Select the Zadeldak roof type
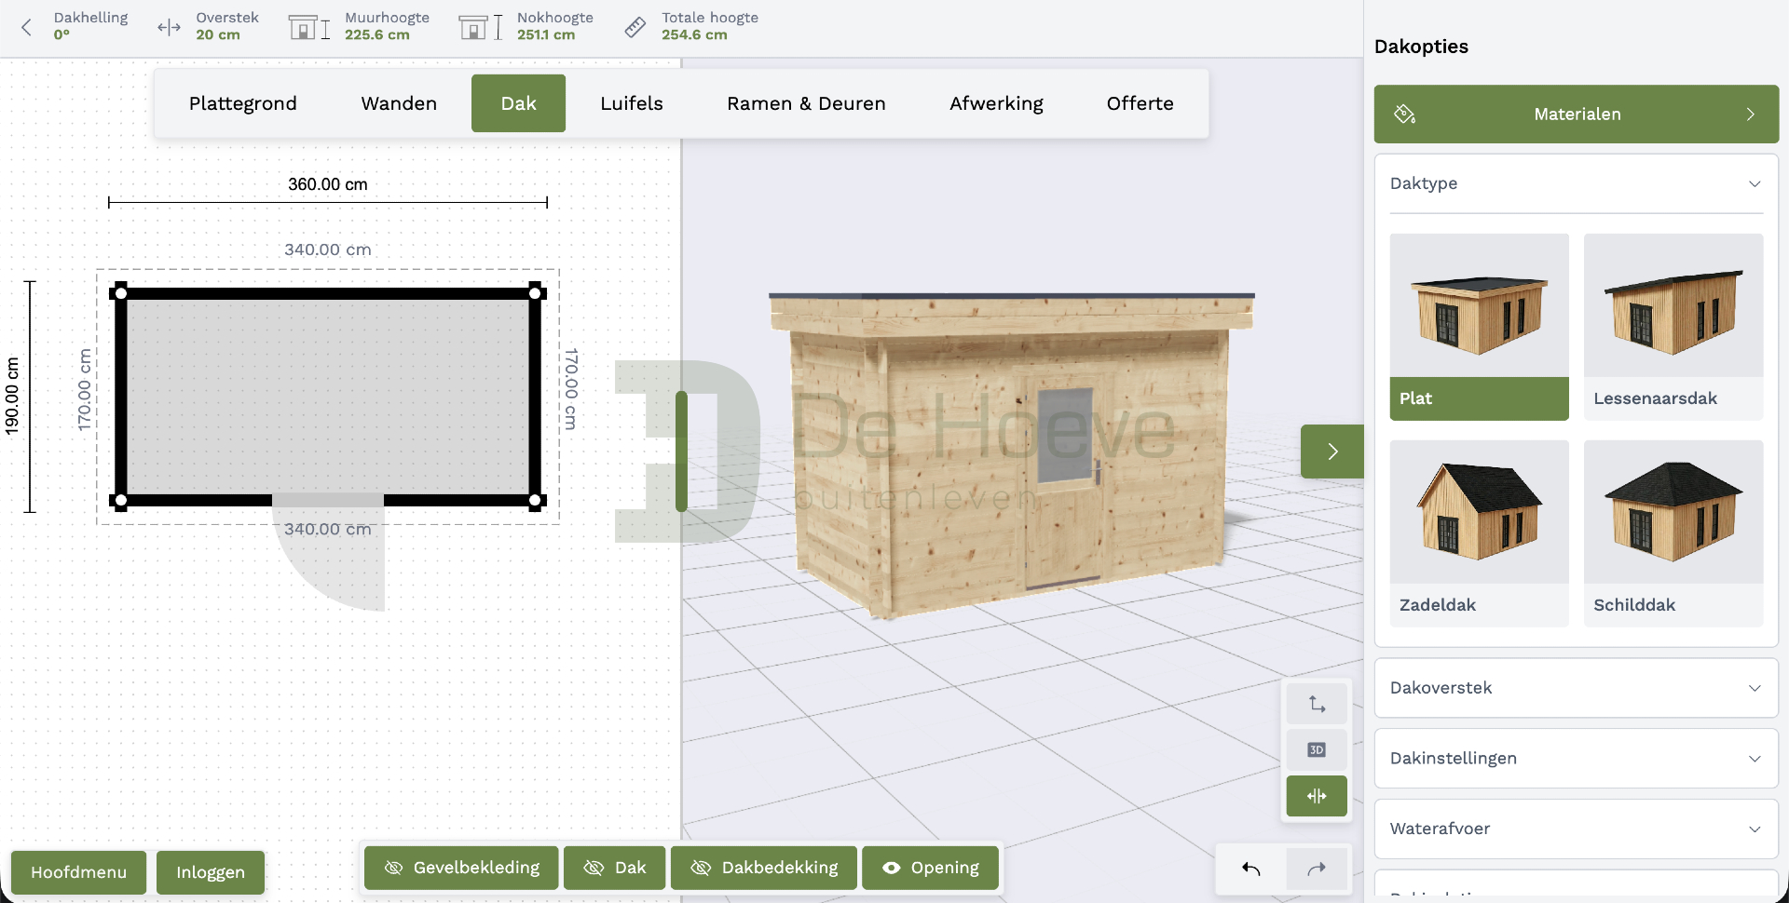 pyautogui.click(x=1479, y=533)
